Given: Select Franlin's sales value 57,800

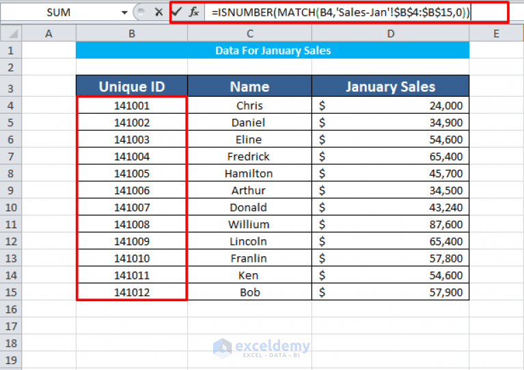Looking at the screenshot, I should [x=390, y=258].
